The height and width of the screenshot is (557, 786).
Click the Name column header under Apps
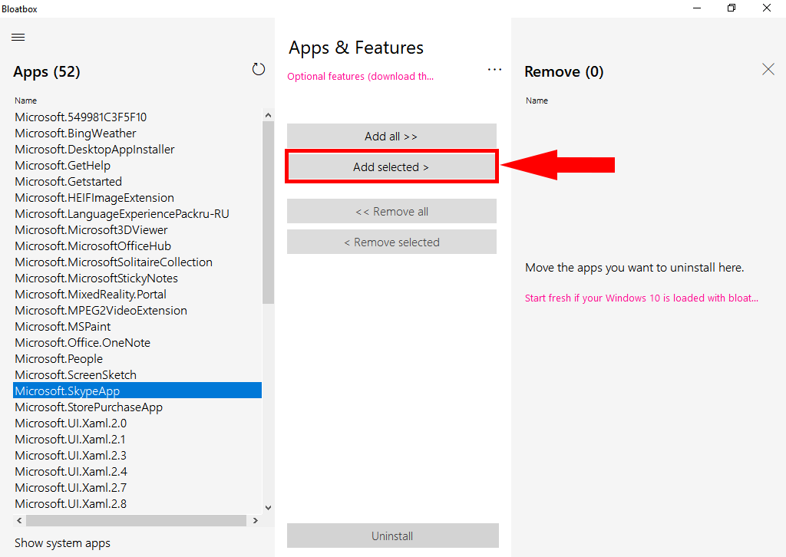[25, 101]
